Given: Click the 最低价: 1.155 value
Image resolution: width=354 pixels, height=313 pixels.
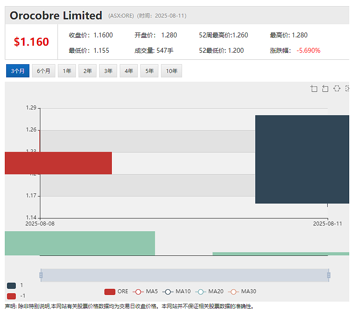Looking at the screenshot, I should pos(89,51).
